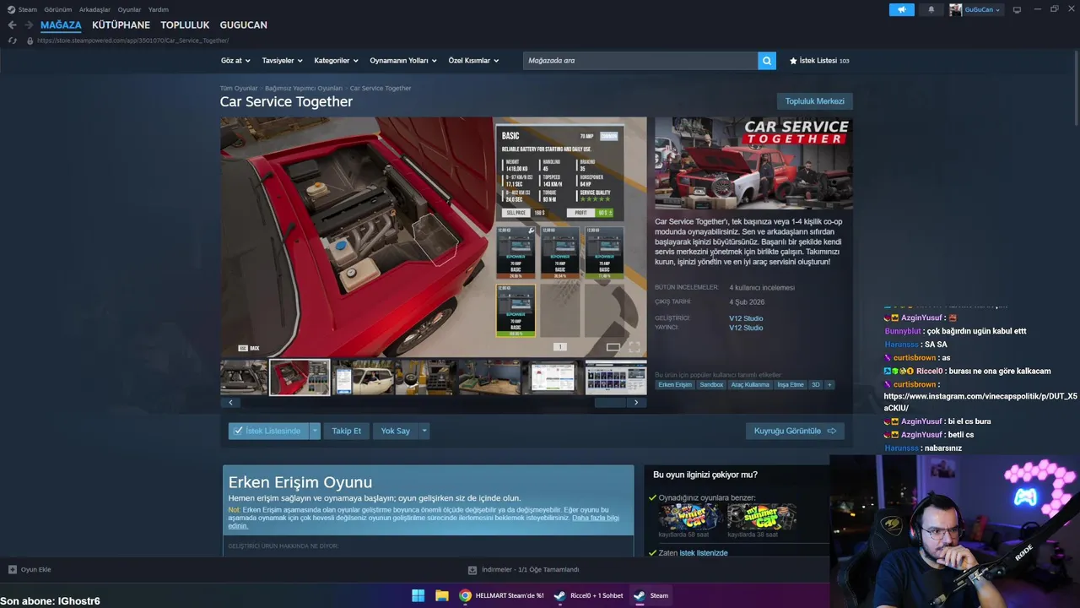Open the GUGUCAN profile tab
Viewport: 1080px width, 608px height.
tap(243, 25)
